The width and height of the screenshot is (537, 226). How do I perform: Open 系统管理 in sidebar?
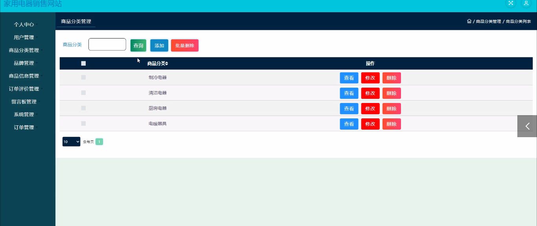(x=24, y=114)
